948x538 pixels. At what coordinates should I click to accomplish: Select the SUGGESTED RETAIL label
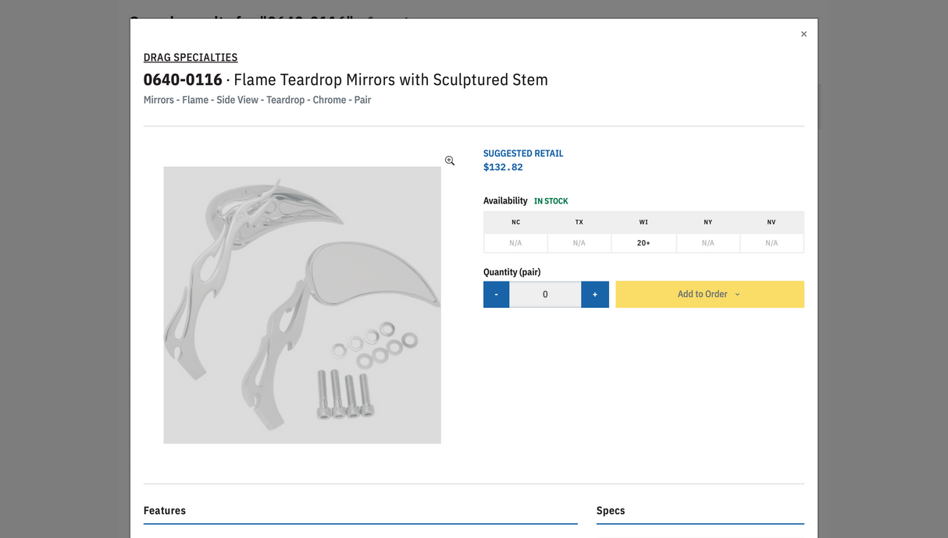pyautogui.click(x=523, y=154)
